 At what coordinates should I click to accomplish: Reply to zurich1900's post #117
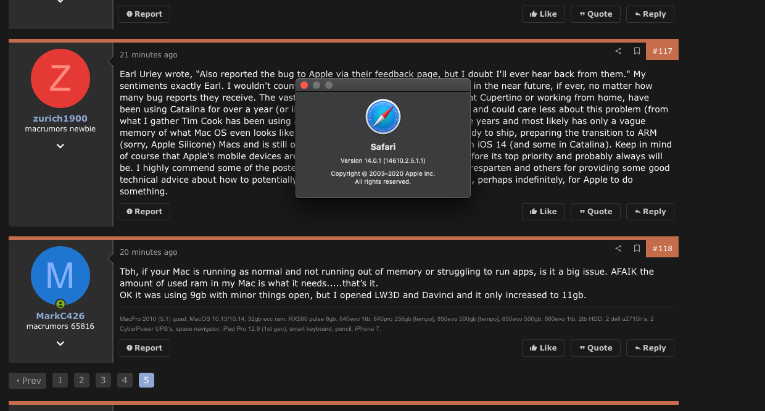click(x=650, y=212)
